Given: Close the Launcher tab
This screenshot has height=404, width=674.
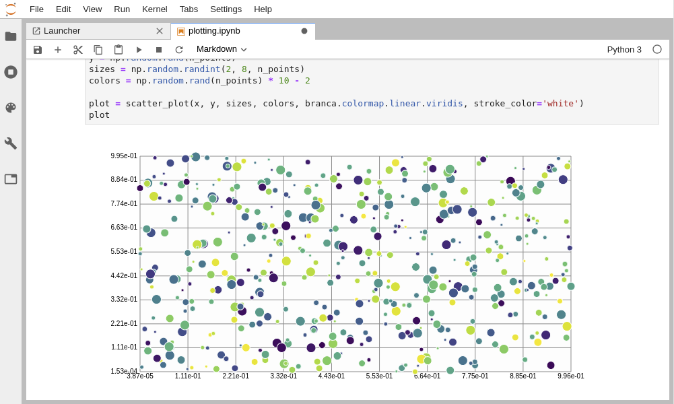Looking at the screenshot, I should tap(160, 31).
